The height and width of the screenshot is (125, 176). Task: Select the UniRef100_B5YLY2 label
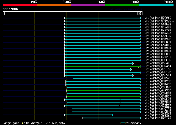(158, 100)
